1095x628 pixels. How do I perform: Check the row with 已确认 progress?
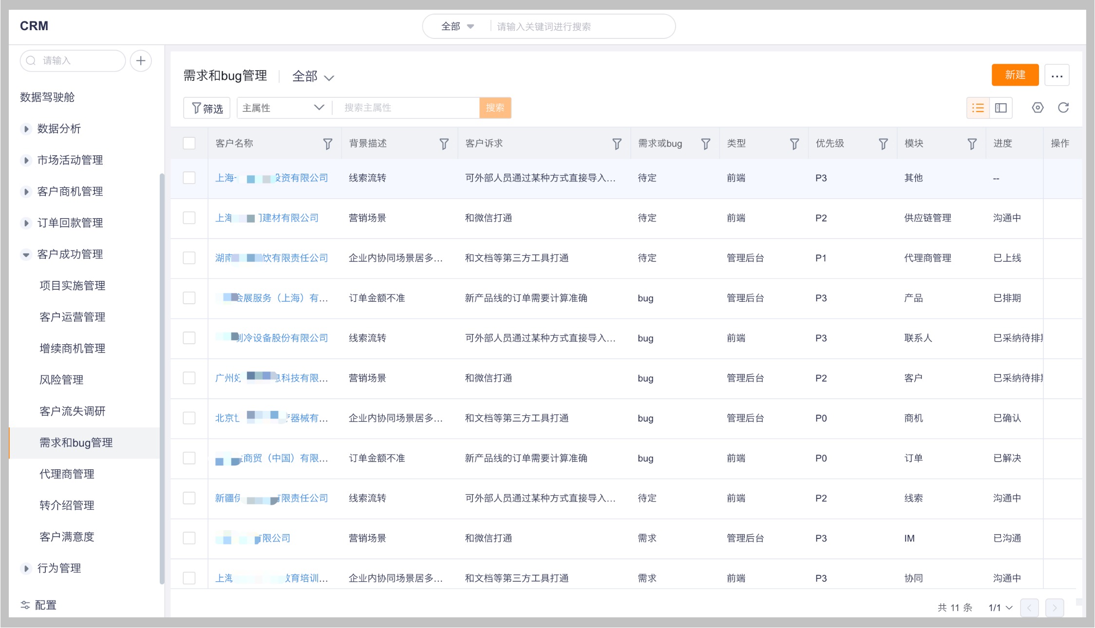tap(189, 418)
